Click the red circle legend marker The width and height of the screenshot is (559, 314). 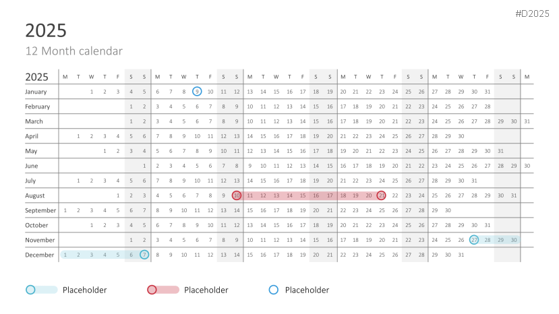pos(152,290)
